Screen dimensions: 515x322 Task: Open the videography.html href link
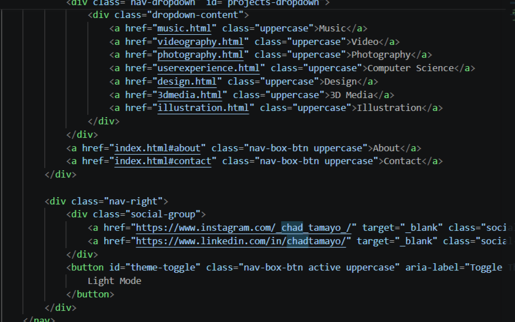point(200,42)
